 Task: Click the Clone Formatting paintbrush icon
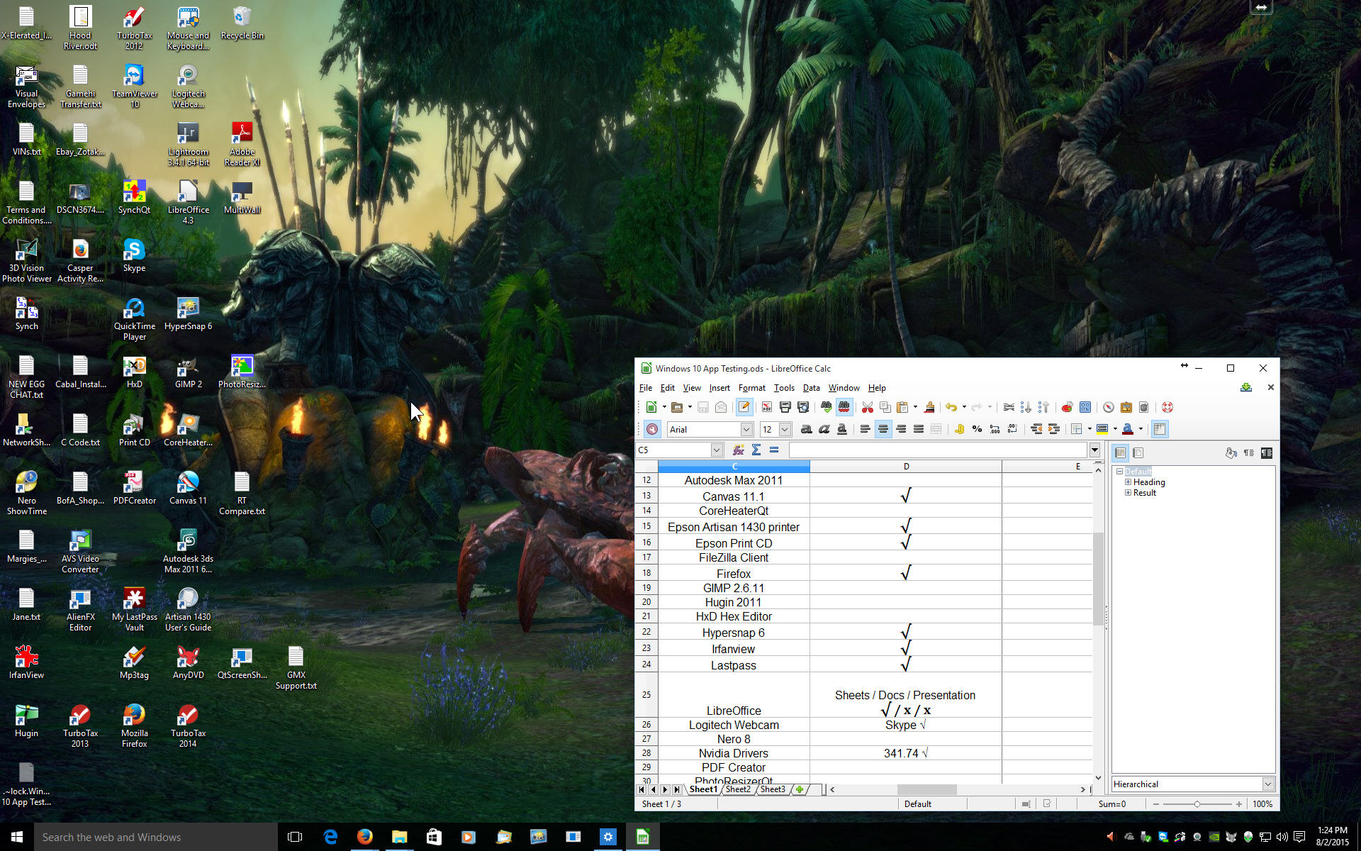pos(929,407)
